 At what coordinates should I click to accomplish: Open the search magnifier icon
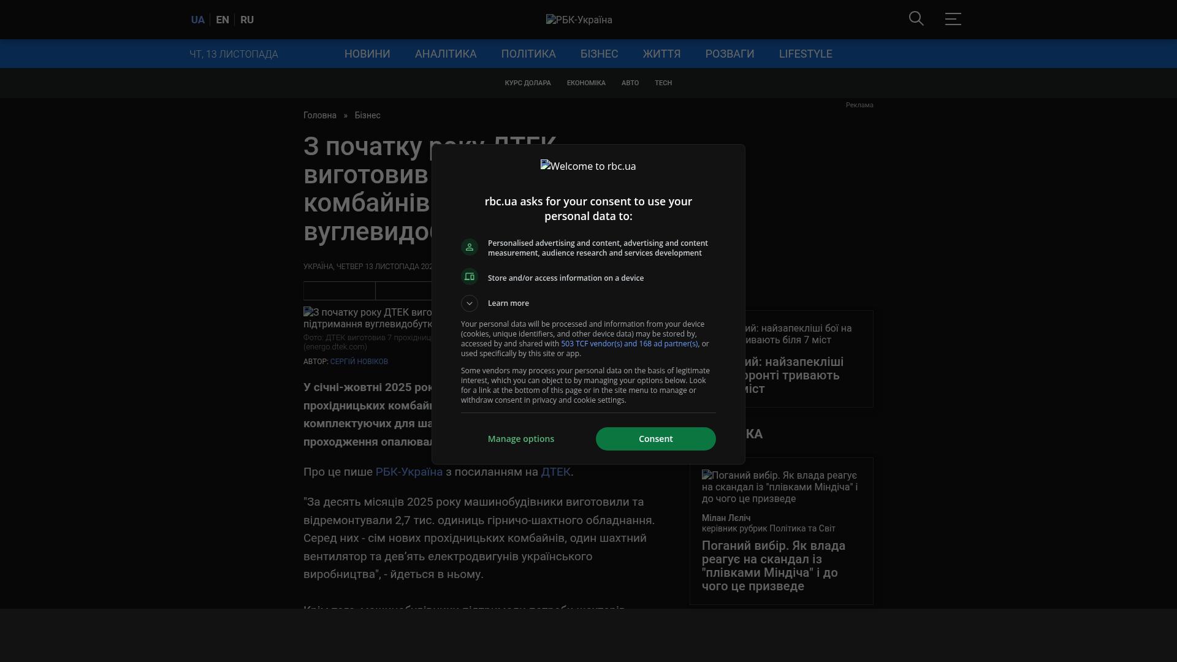coord(916,19)
